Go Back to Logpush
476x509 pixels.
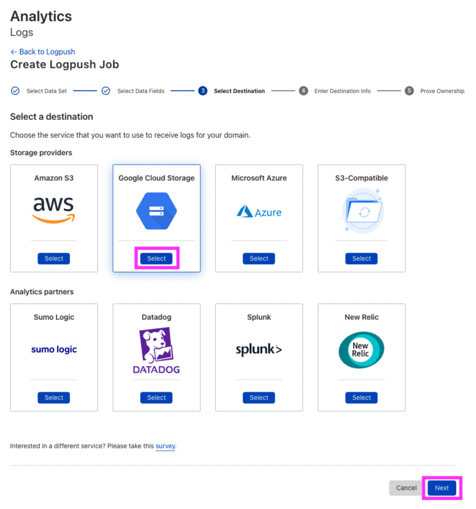[42, 52]
